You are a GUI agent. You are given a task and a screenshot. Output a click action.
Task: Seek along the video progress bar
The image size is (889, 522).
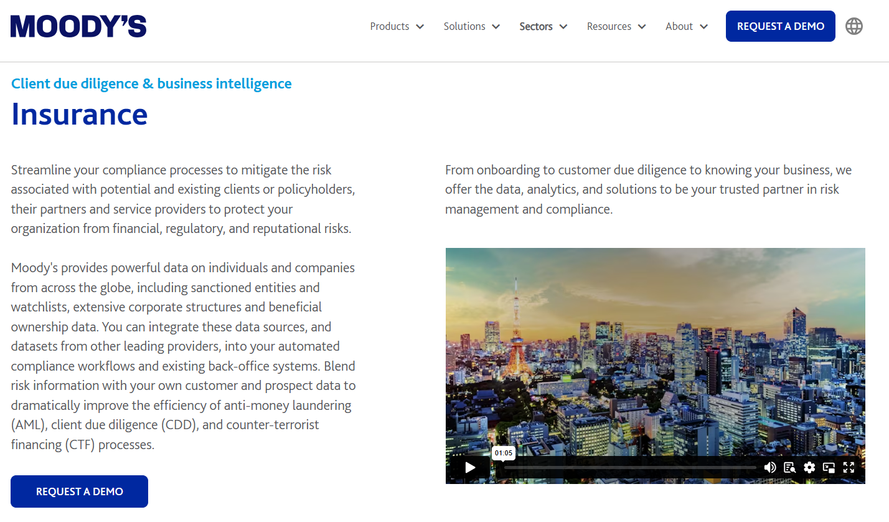tap(629, 467)
